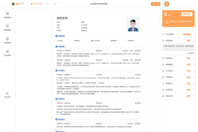The image size is (198, 132).
Task: Open 主题设置 theme settings
Action: (x=7, y=41)
